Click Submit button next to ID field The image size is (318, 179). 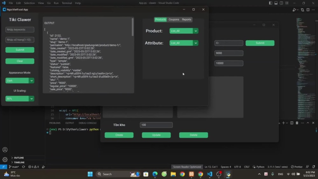click(260, 43)
